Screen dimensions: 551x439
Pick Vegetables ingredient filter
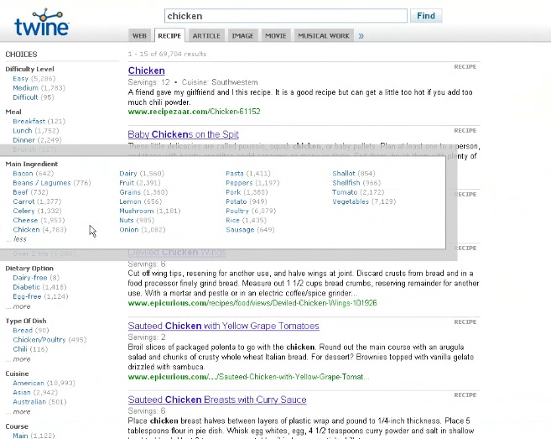tap(351, 201)
